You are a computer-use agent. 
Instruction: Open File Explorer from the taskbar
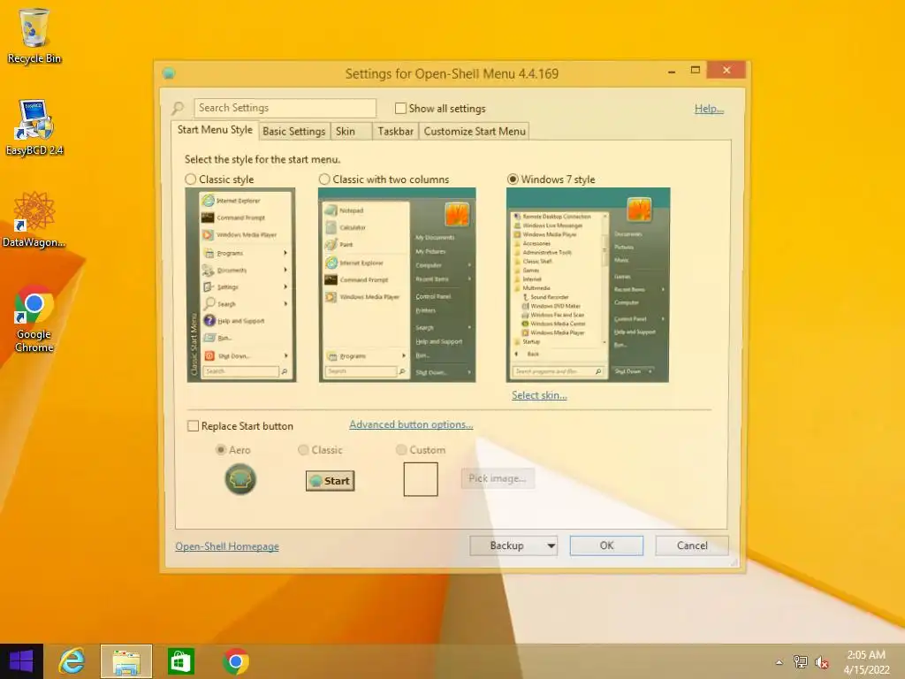point(126,661)
